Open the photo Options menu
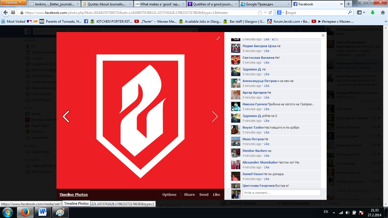 click(169, 194)
